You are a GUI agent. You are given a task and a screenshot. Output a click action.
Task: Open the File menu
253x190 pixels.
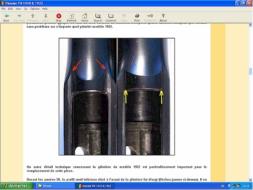coord(4,8)
